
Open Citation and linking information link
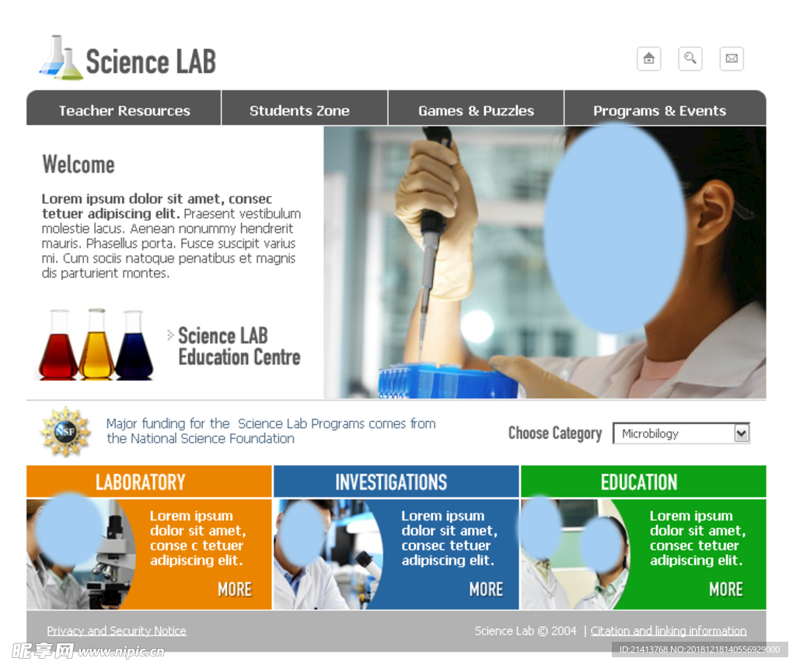[668, 631]
